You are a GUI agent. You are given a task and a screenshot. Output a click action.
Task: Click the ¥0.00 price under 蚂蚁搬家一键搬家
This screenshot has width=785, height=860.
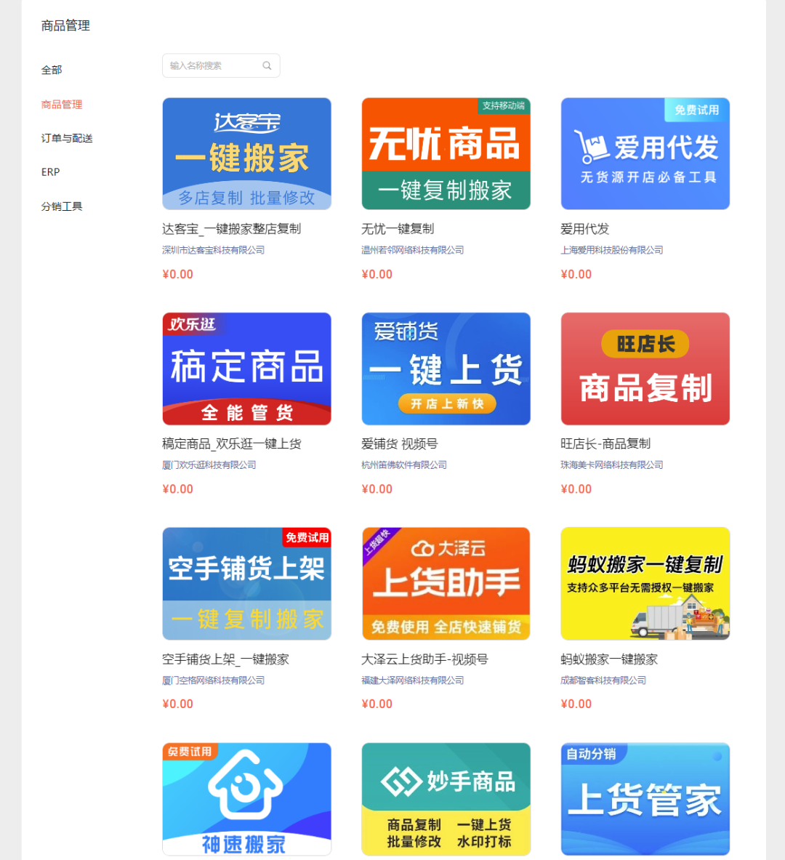pos(576,704)
